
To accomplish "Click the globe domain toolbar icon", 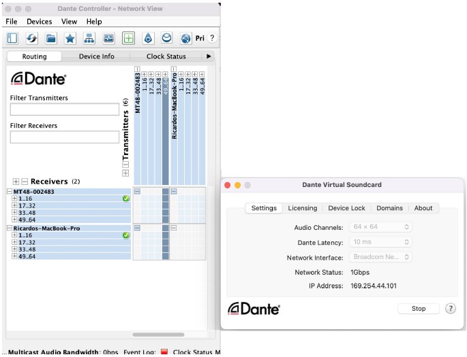I will (x=186, y=38).
